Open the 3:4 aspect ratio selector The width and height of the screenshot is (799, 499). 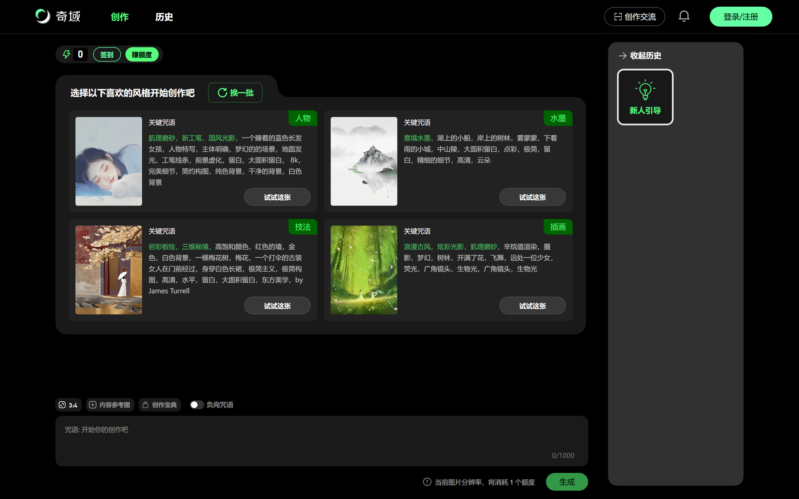coord(68,405)
